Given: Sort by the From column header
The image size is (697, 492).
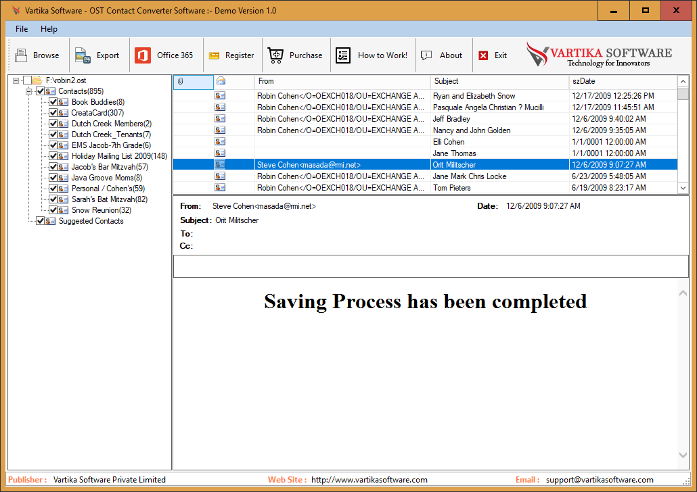Looking at the screenshot, I should [x=342, y=81].
